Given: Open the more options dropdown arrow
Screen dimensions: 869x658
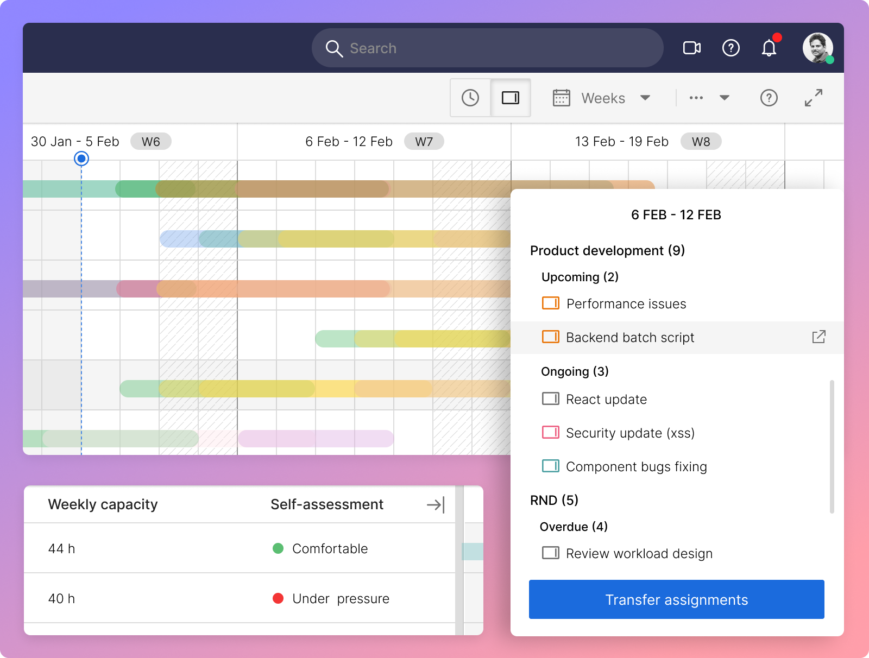Looking at the screenshot, I should coord(724,98).
